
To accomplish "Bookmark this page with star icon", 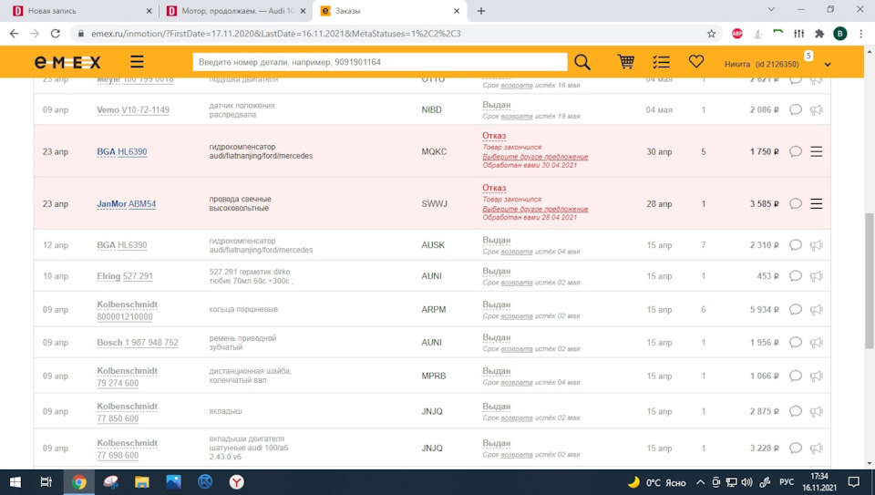I will point(711,34).
